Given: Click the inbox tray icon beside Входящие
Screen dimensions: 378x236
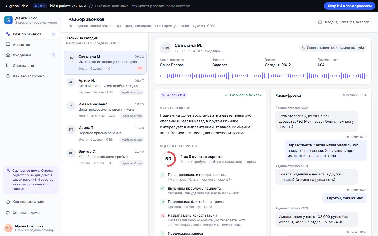Looking at the screenshot, I should (x=8, y=55).
